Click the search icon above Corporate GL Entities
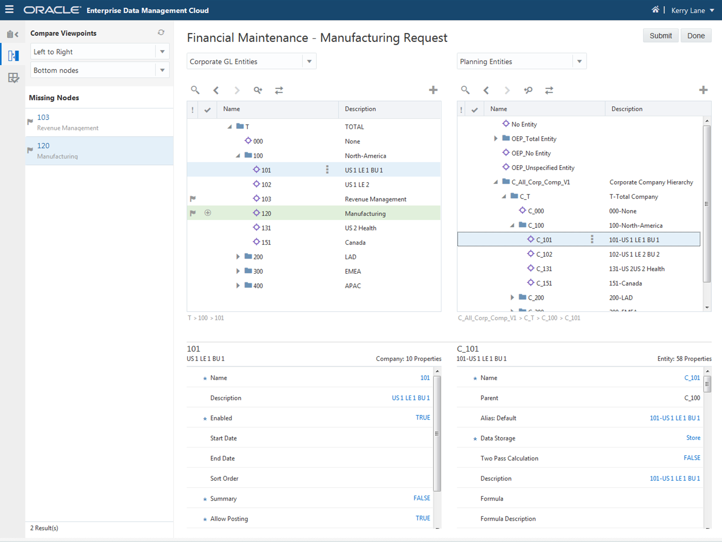This screenshot has height=542, width=722. pyautogui.click(x=195, y=90)
